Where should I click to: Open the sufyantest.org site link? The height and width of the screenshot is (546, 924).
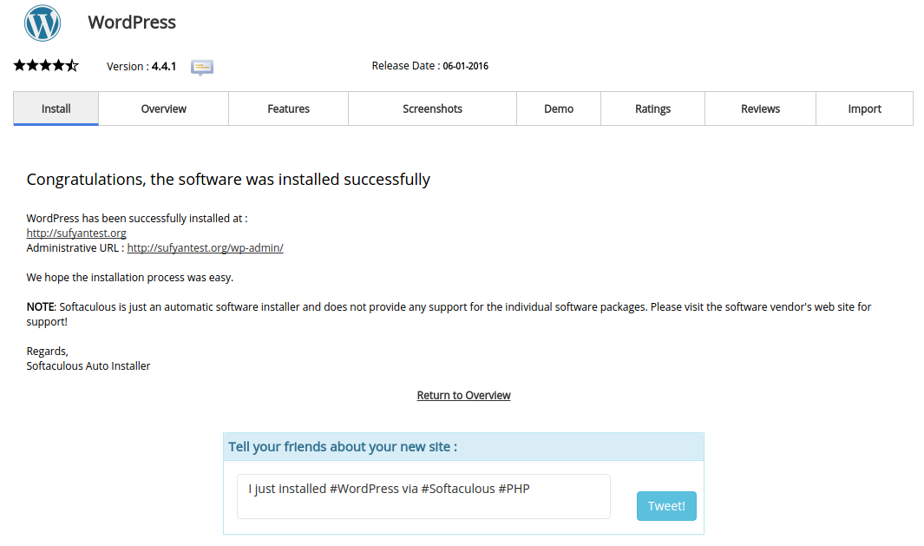click(75, 233)
